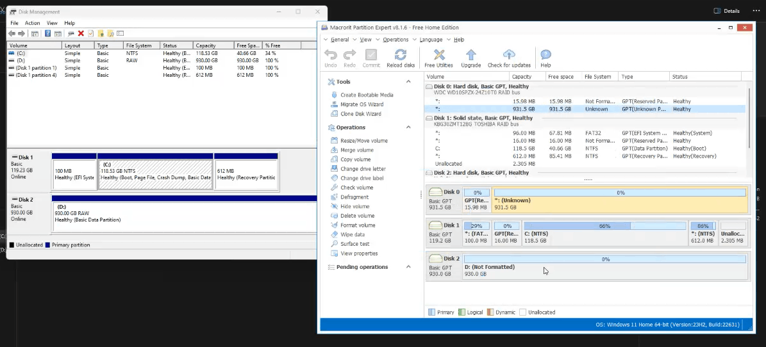Click Format volume in Operations list
Screen dimensions: 766x347
coord(358,225)
